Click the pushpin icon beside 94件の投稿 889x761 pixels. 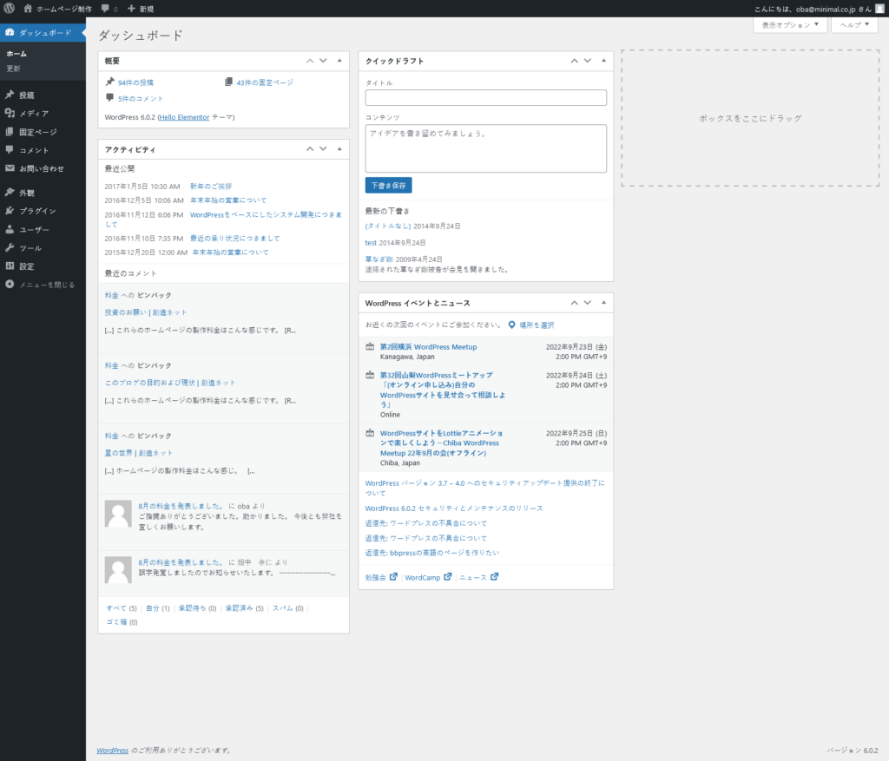[x=109, y=82]
